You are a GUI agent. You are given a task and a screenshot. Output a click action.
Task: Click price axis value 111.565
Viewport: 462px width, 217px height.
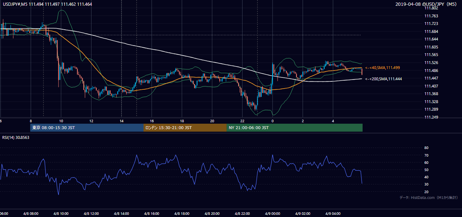pos(431,55)
